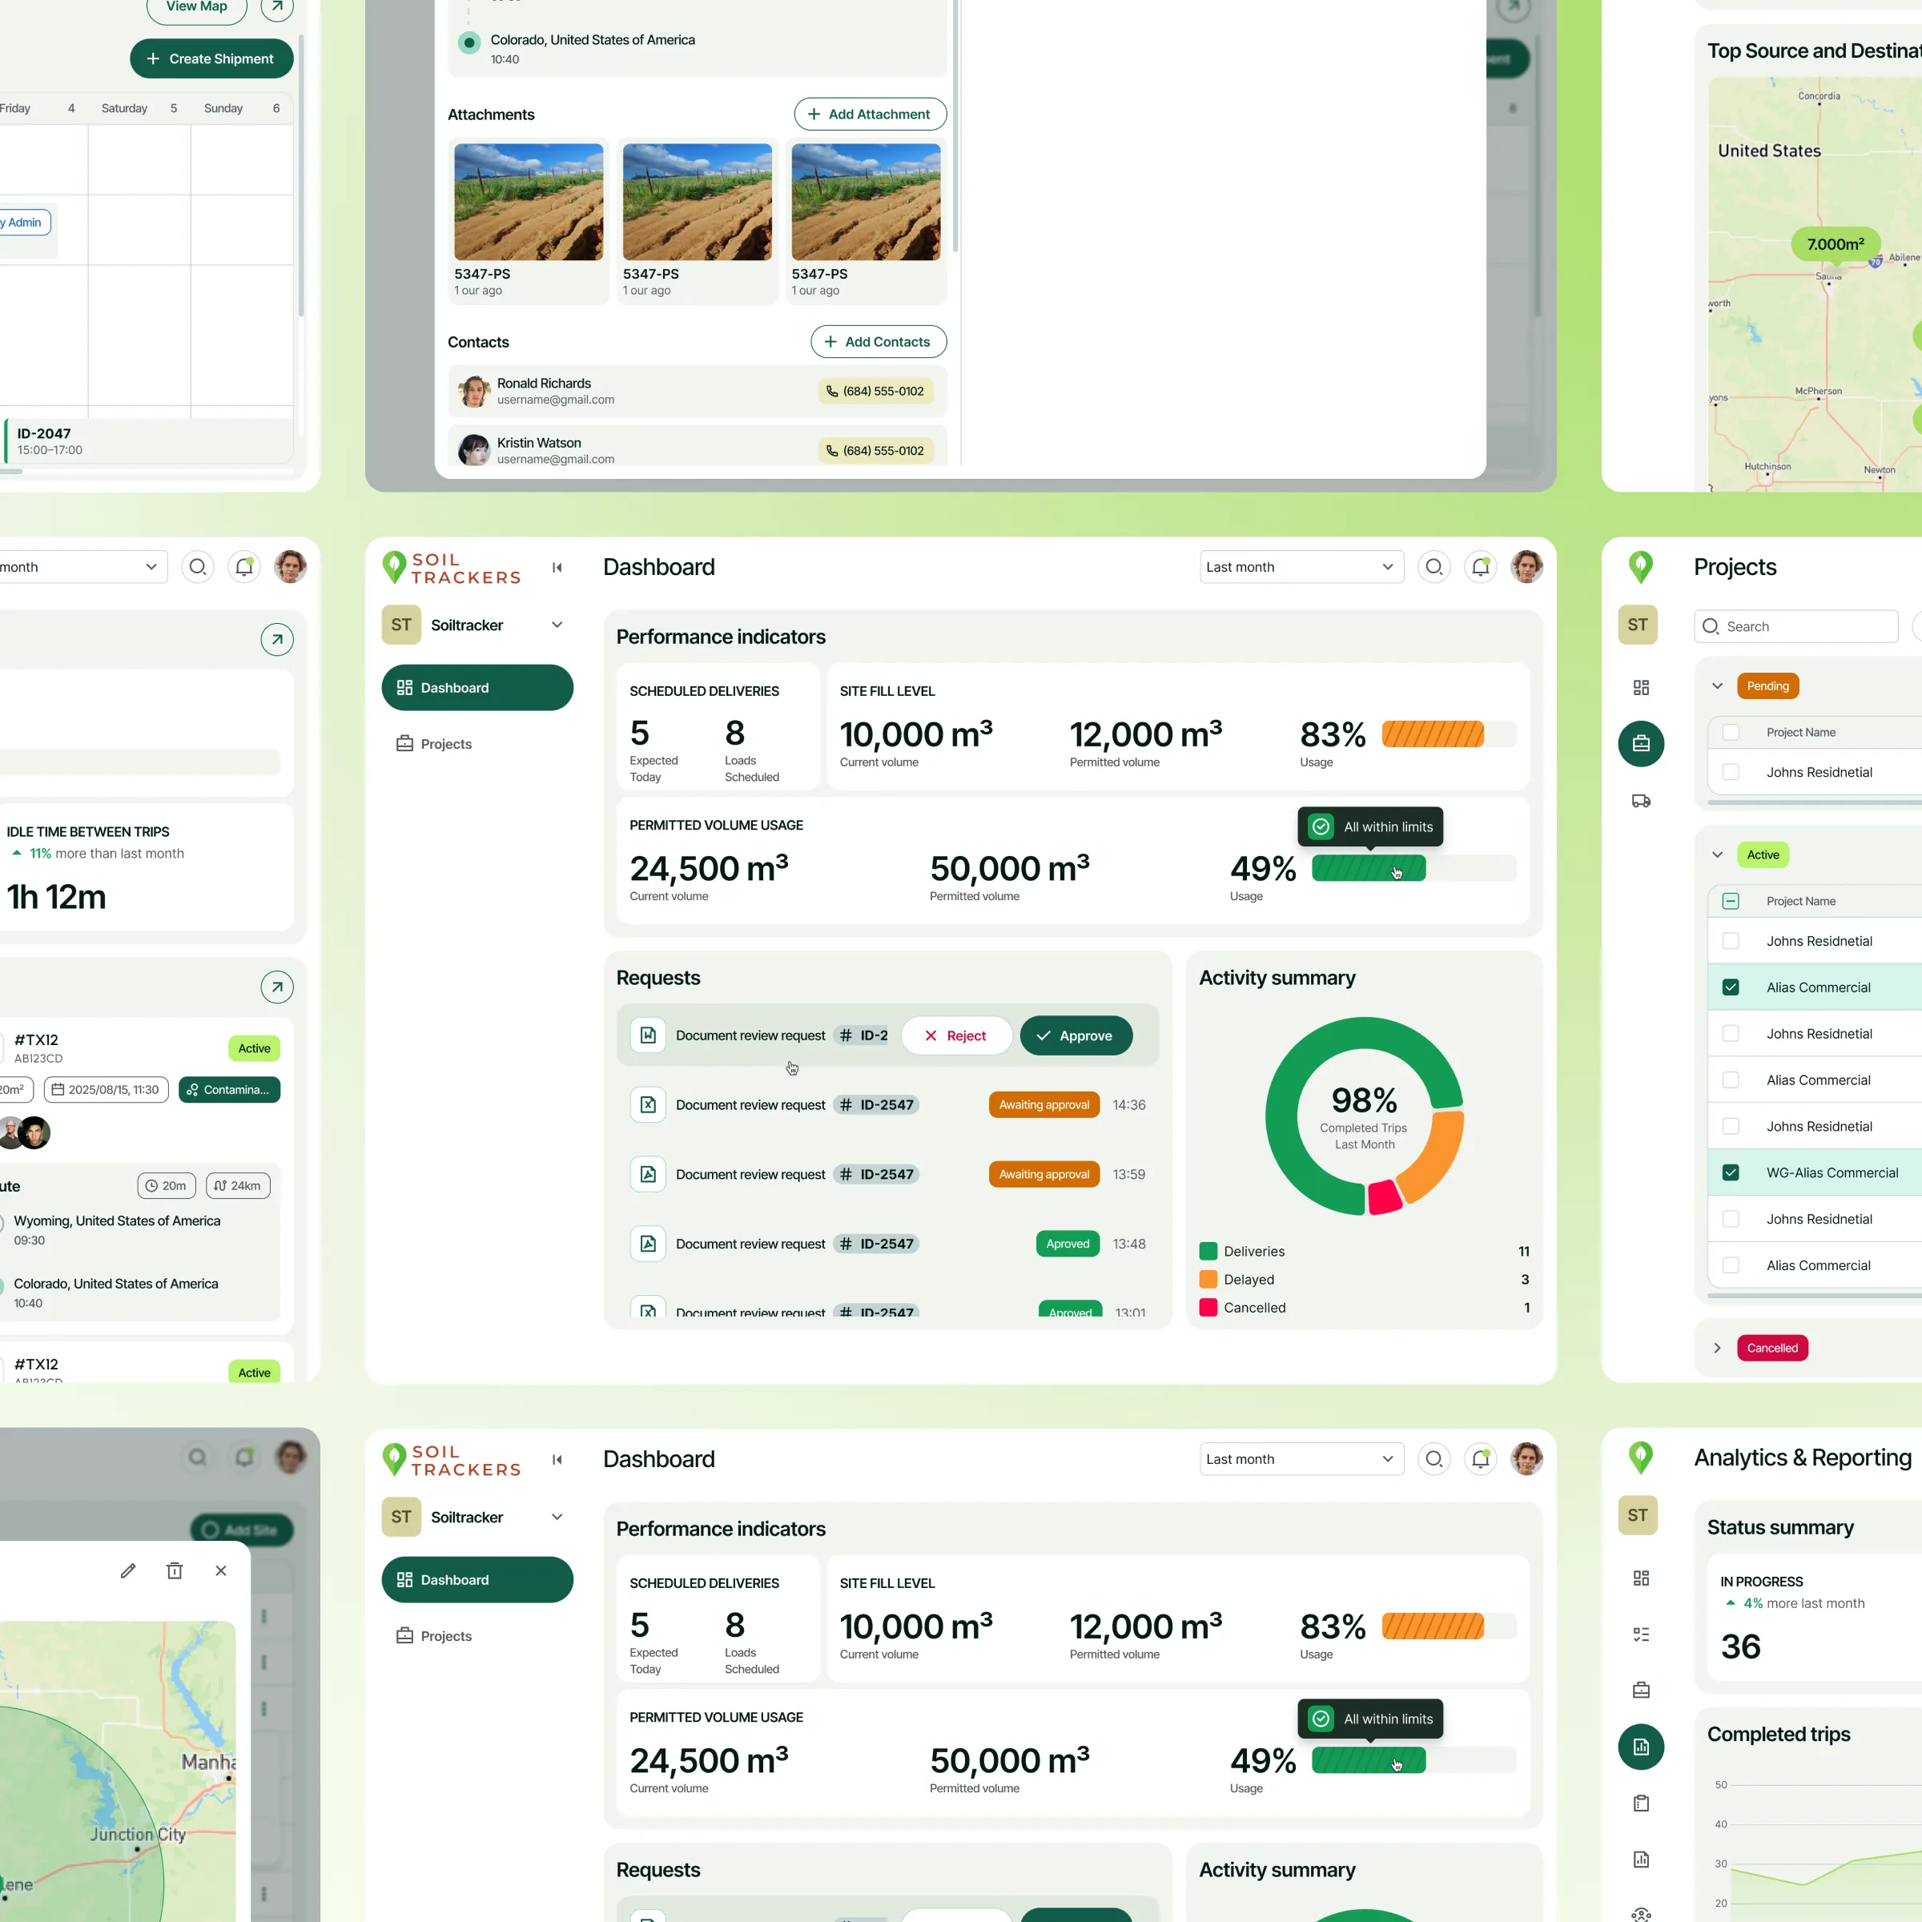Select Dashboard in the lower Dashboard sidebar
This screenshot has height=1922, width=1922.
477,1580
